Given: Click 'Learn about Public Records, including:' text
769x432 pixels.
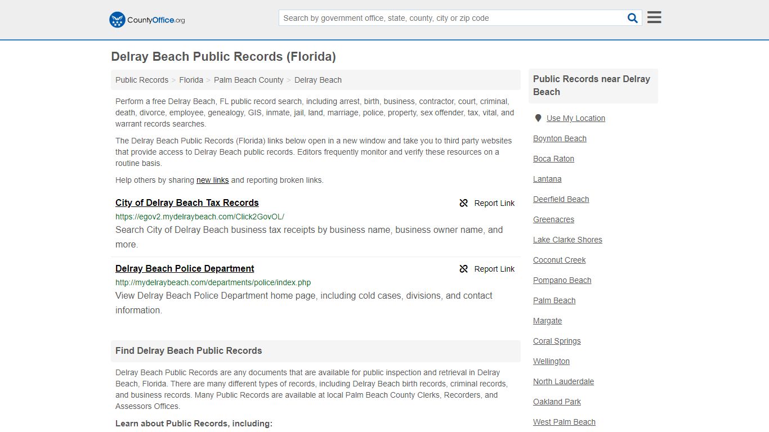Looking at the screenshot, I should [x=194, y=423].
